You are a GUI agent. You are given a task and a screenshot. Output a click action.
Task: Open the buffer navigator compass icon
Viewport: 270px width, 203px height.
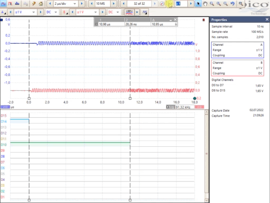162,4
